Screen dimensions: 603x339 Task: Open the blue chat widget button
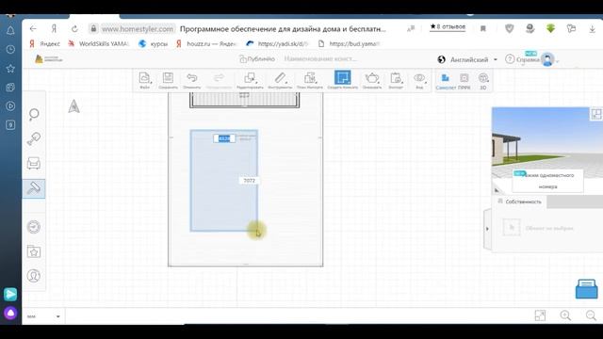(586, 289)
